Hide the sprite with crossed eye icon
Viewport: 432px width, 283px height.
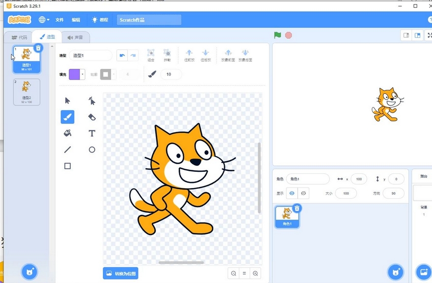pos(303,193)
